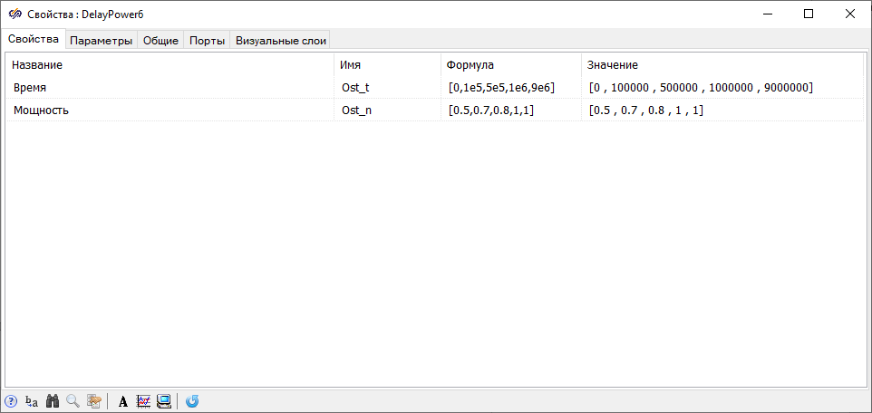Open font settings with the bold A icon

coord(123,401)
